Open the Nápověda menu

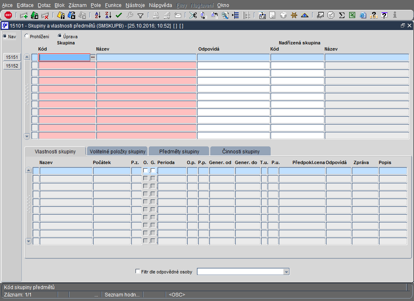[x=160, y=5]
